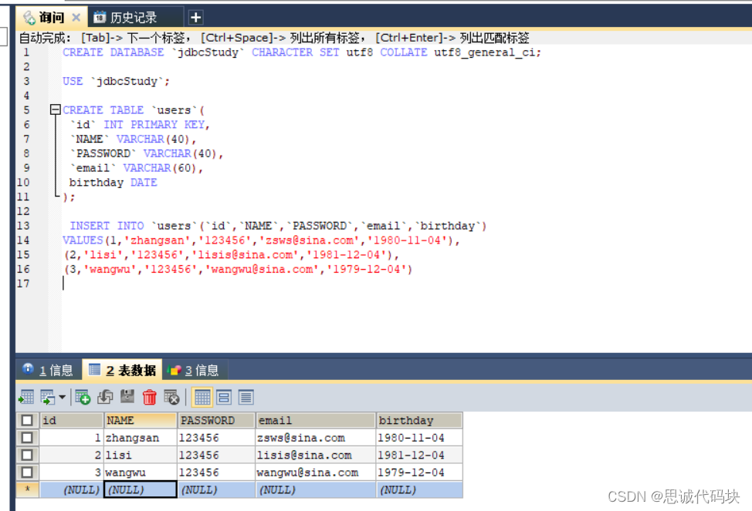The image size is (752, 511).
Task: Select the cell 'lisi' in the NAME column
Action: [x=141, y=455]
